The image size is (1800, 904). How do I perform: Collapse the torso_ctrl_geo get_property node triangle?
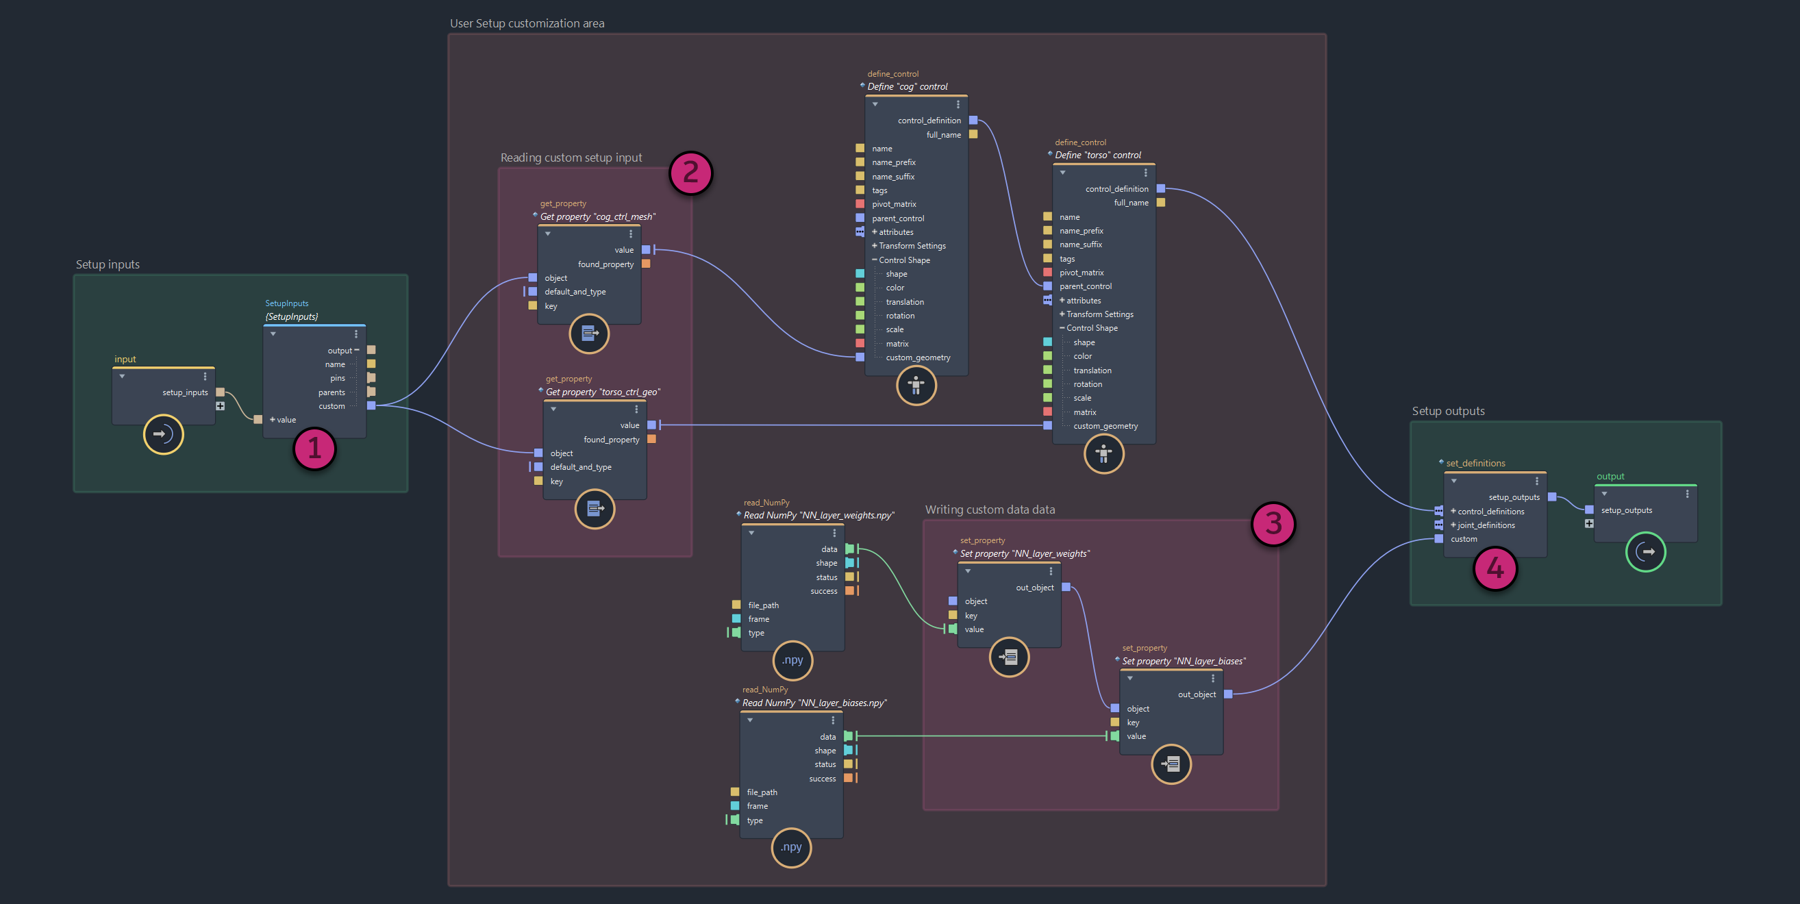553,410
